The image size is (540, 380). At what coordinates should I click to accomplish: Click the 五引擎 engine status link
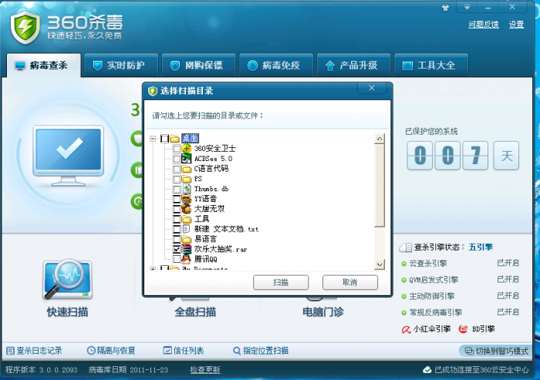coord(481,247)
